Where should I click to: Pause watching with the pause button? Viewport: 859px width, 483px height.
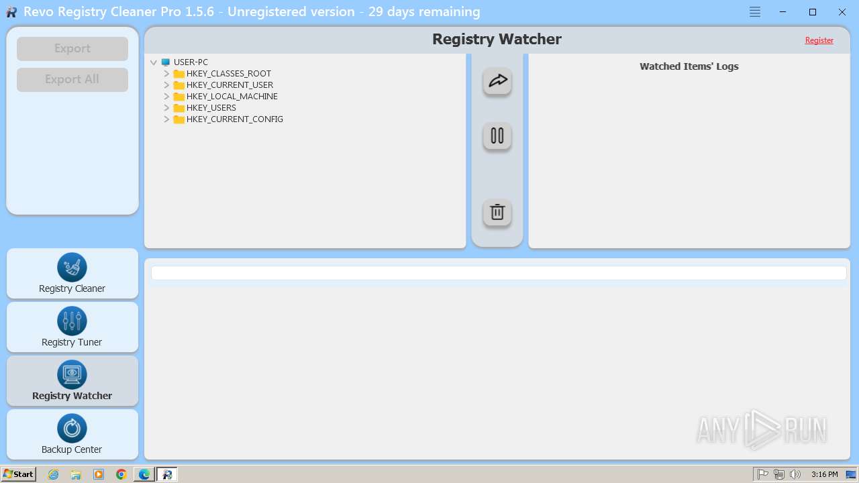click(x=497, y=136)
